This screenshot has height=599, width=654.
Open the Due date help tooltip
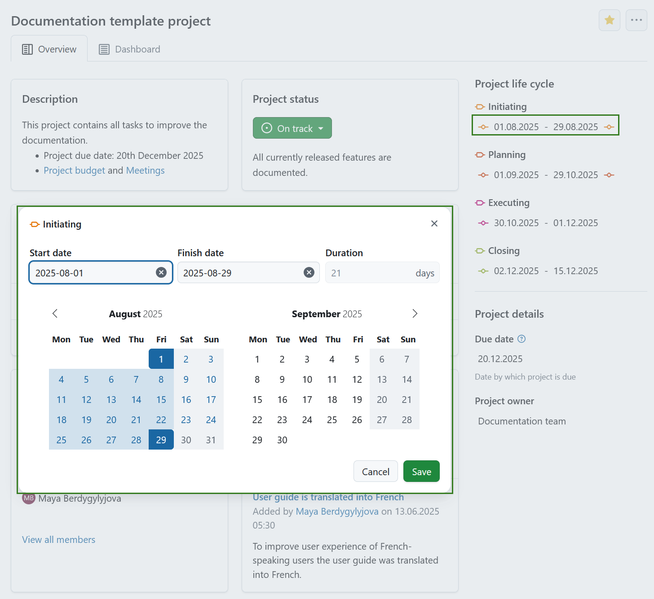click(x=521, y=339)
